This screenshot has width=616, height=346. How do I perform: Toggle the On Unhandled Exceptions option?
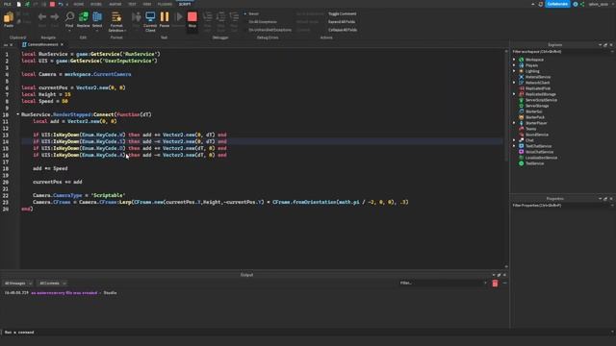point(269,30)
